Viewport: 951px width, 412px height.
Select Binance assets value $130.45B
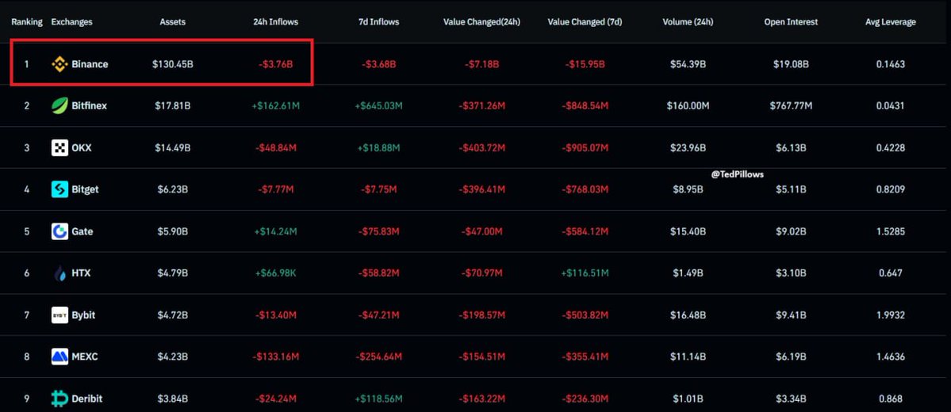tap(173, 63)
